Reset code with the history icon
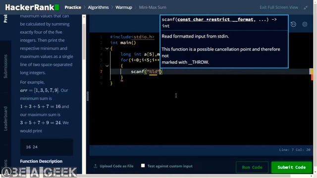 pyautogui.click(x=293, y=24)
